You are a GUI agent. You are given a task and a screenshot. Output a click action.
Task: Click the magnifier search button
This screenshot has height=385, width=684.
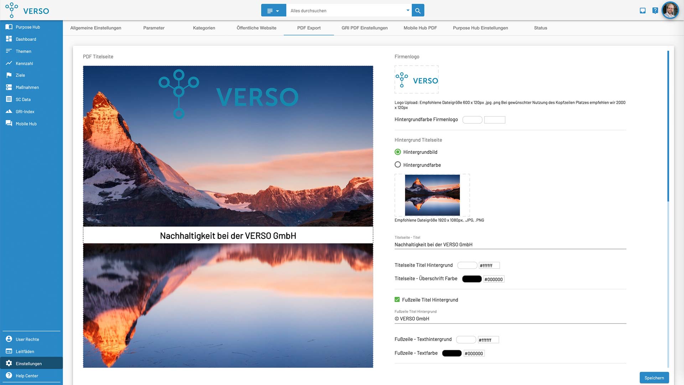(418, 11)
